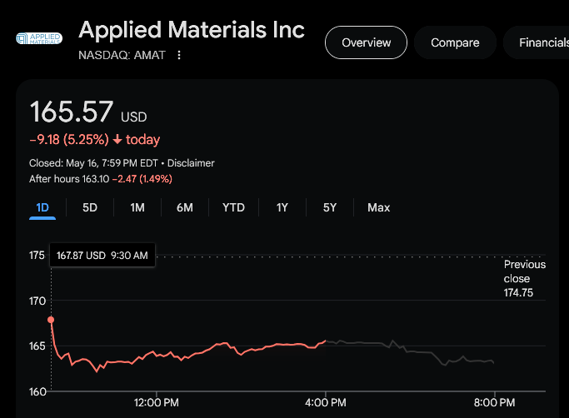Select the 5Y chart range
This screenshot has height=418, width=569.
[x=330, y=207]
